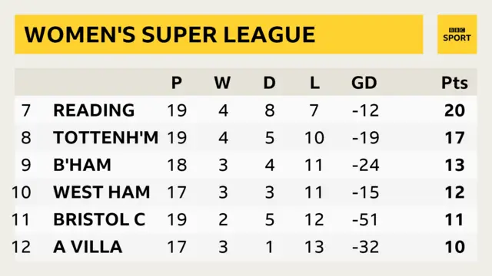Select the P column header
Viewport: 492px width, 276px height.
(x=177, y=83)
